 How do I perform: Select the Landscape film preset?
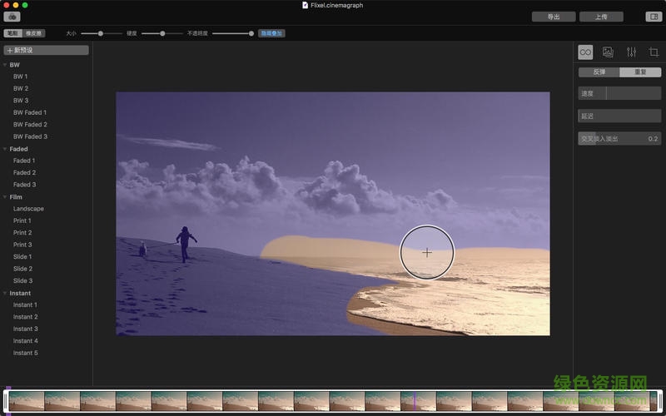pyautogui.click(x=28, y=209)
